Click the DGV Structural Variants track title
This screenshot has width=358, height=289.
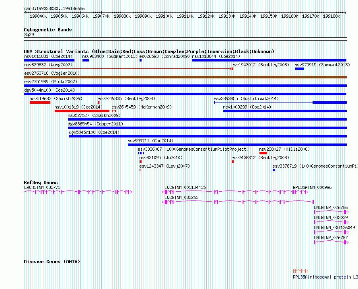(x=149, y=51)
